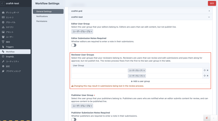
Task: Open the Workflow item in sidebar
Action: (x=10, y=52)
